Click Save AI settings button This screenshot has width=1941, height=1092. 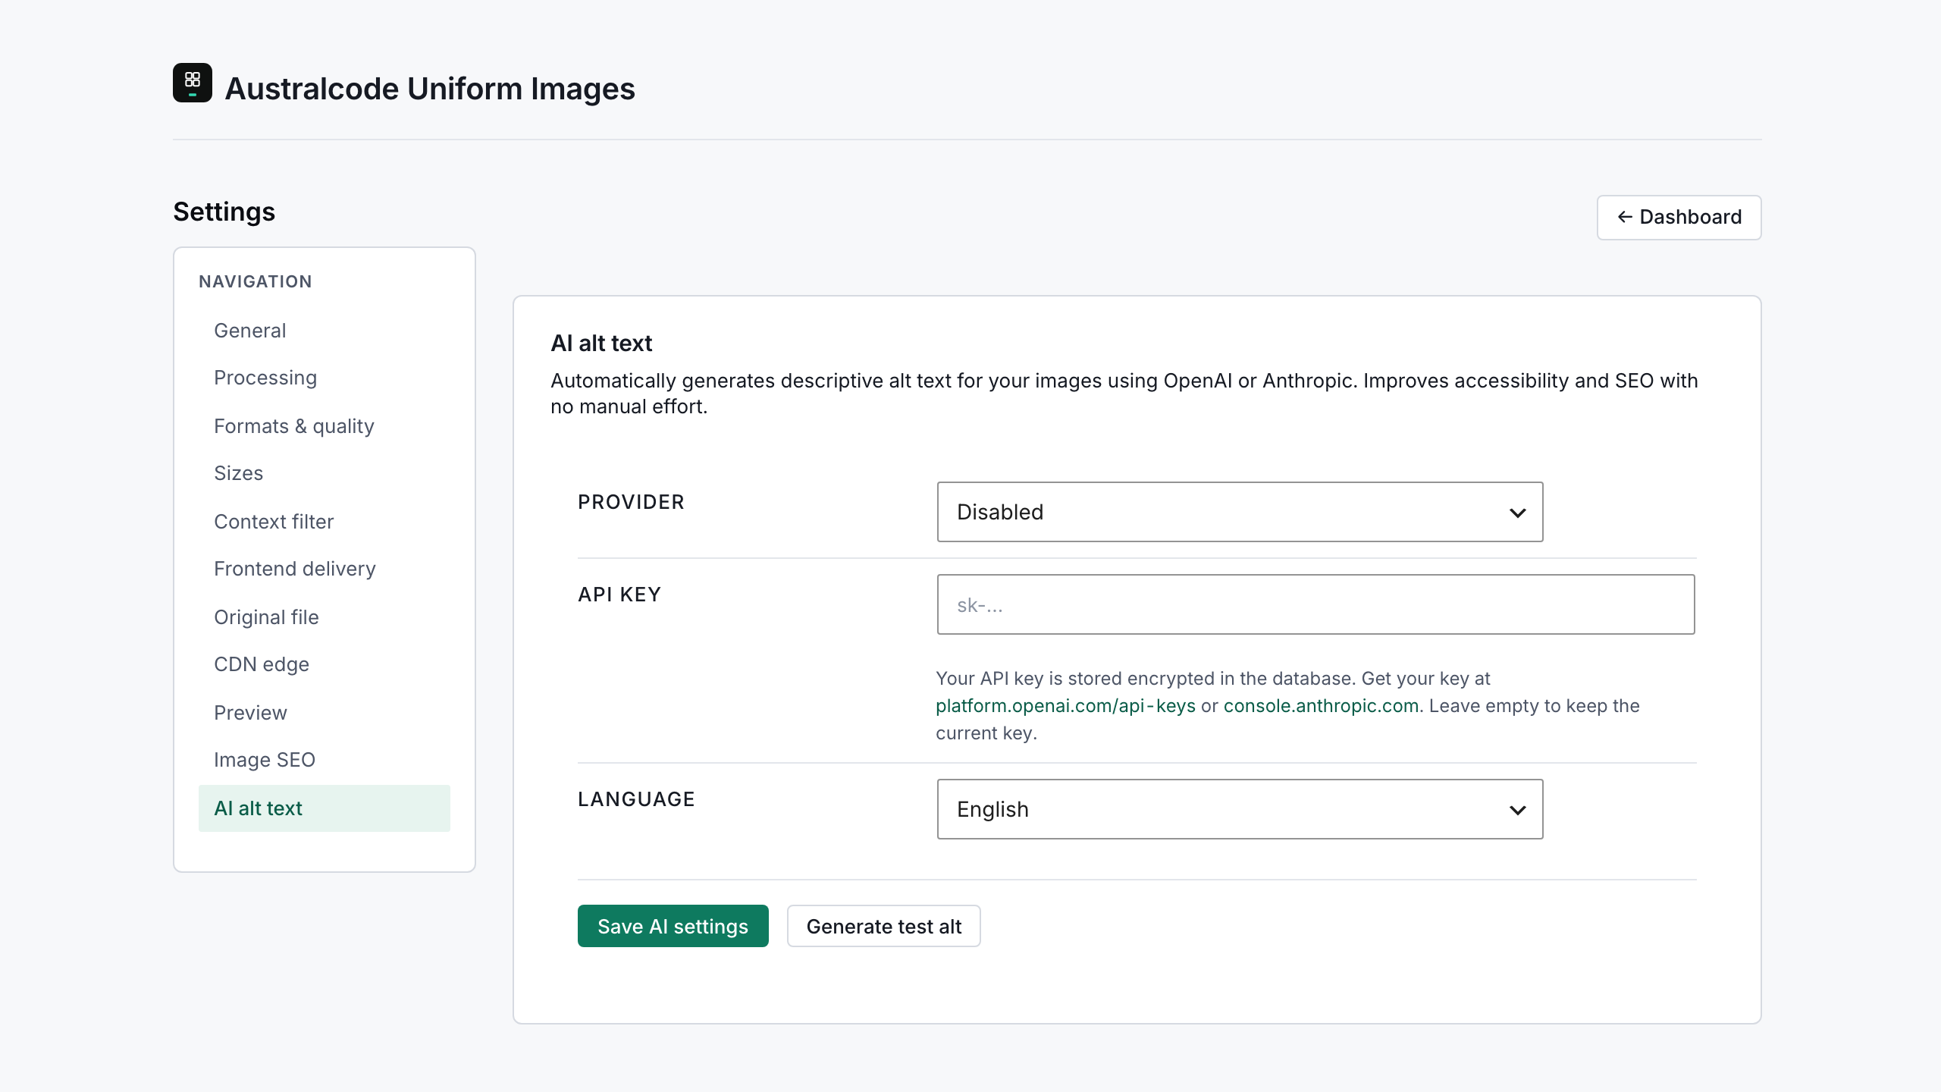673,926
